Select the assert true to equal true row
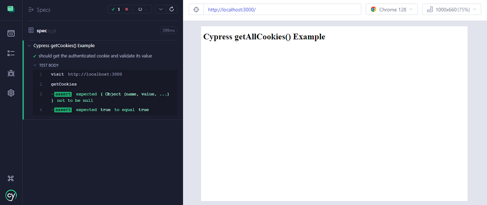The height and width of the screenshot is (205, 487). tap(105, 110)
